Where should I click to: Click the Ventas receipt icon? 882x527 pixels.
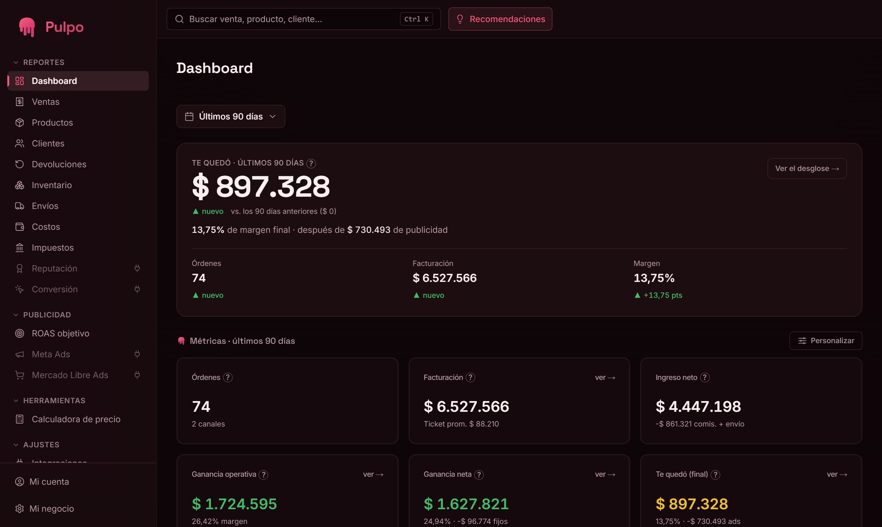click(x=20, y=102)
